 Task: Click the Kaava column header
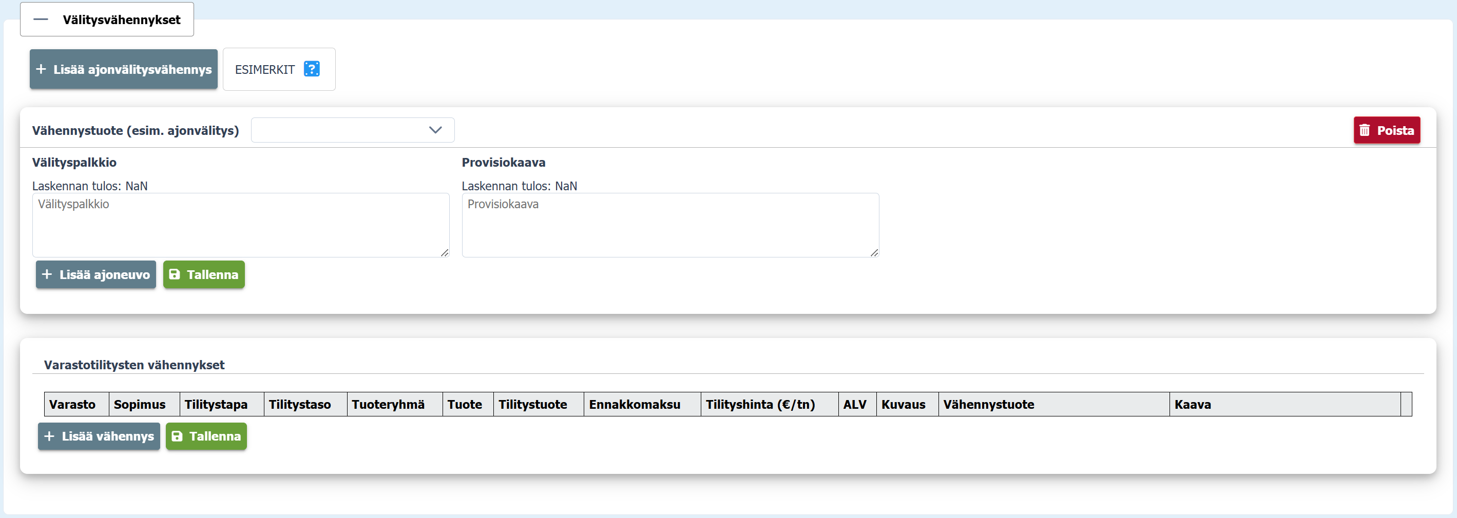[1192, 405]
